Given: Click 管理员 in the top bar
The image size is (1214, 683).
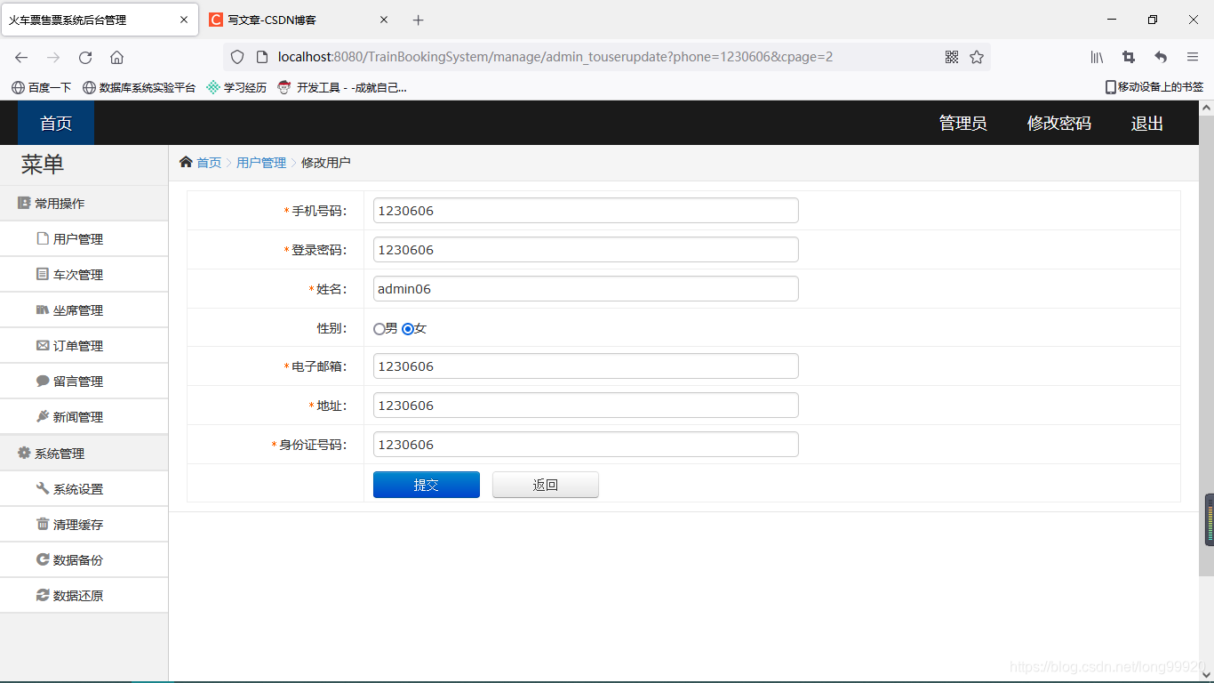Looking at the screenshot, I should click(x=962, y=124).
